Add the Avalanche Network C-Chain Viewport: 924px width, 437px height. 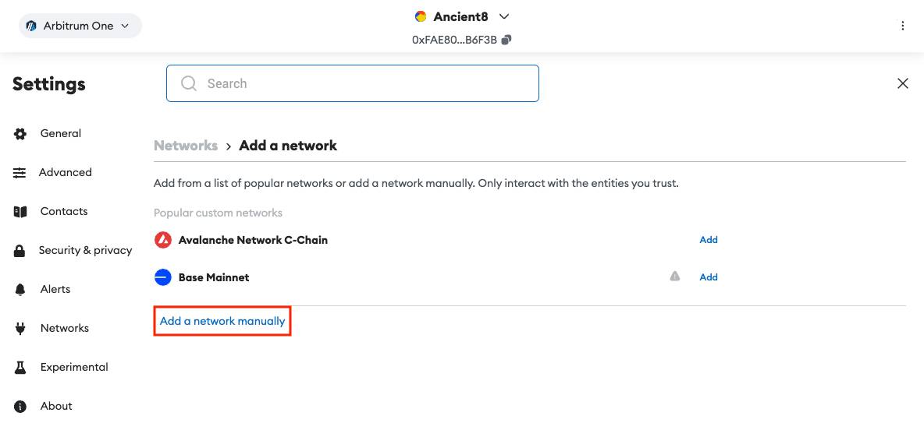(709, 240)
